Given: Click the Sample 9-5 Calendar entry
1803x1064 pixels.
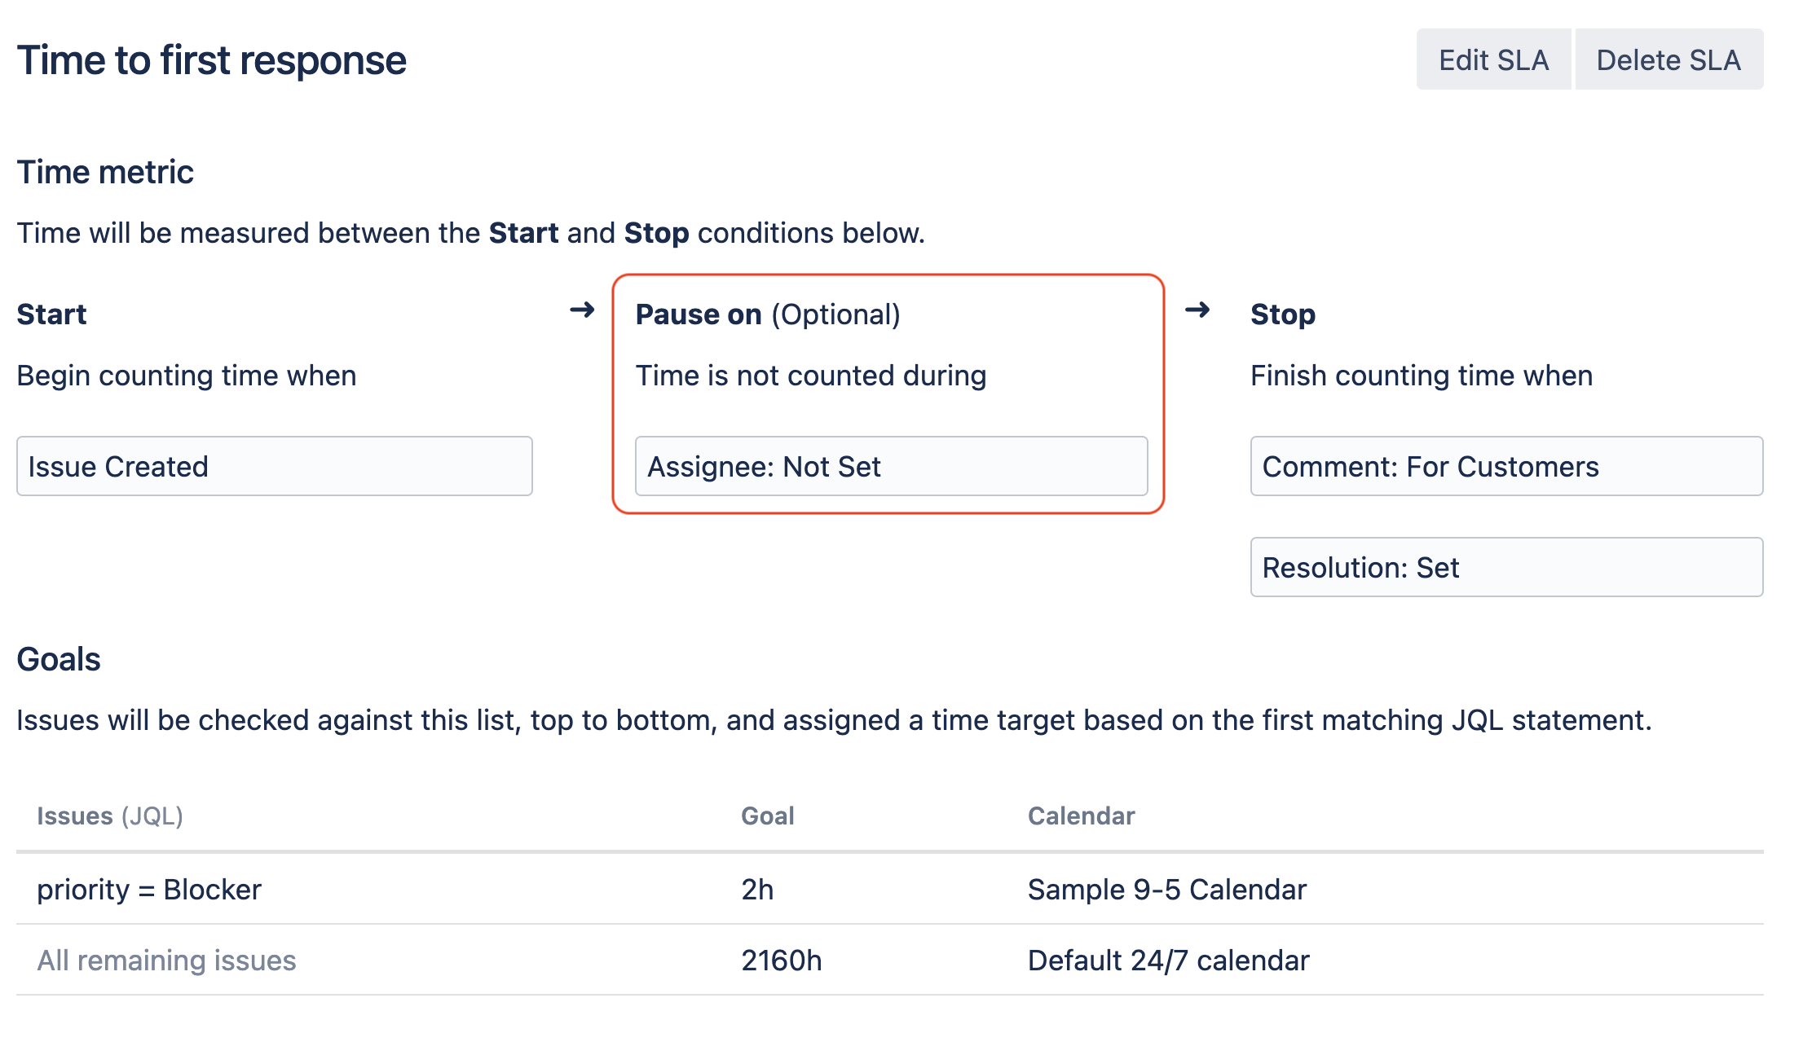Looking at the screenshot, I should (1166, 890).
